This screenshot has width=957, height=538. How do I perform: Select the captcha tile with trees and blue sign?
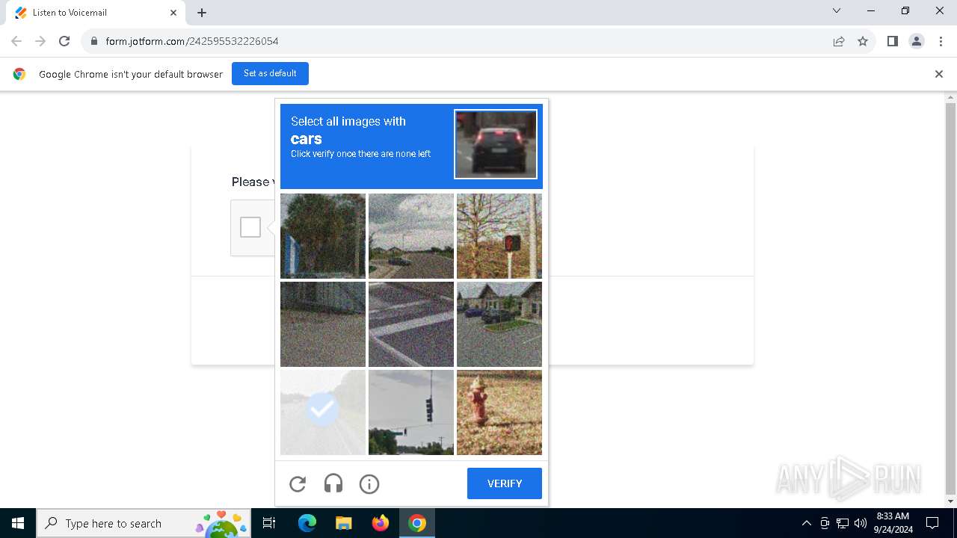pos(323,236)
